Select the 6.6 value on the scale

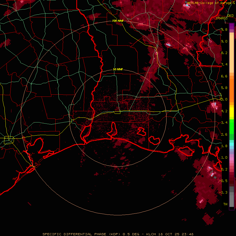click(224, 76)
